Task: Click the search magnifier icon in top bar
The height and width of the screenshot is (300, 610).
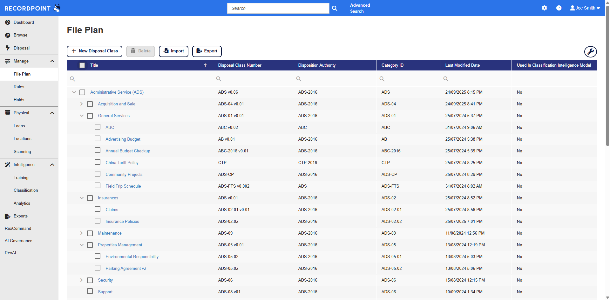Action: tap(335, 8)
